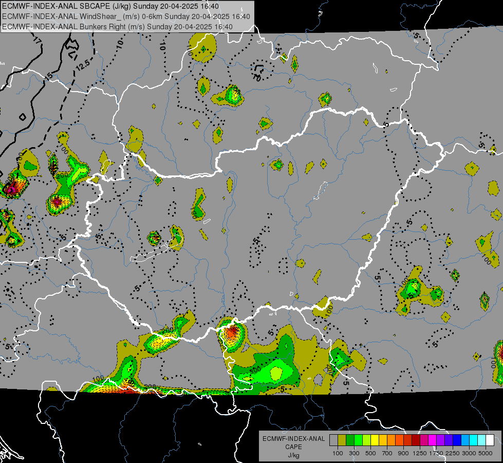This screenshot has height=463, width=503.
Task: Select the pure yellow legend swatch
Action: pos(375,440)
